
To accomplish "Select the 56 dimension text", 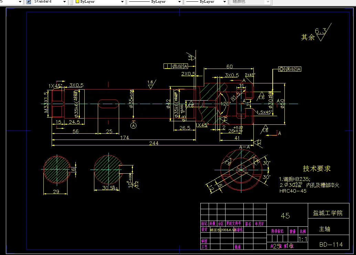I will click(76, 131).
